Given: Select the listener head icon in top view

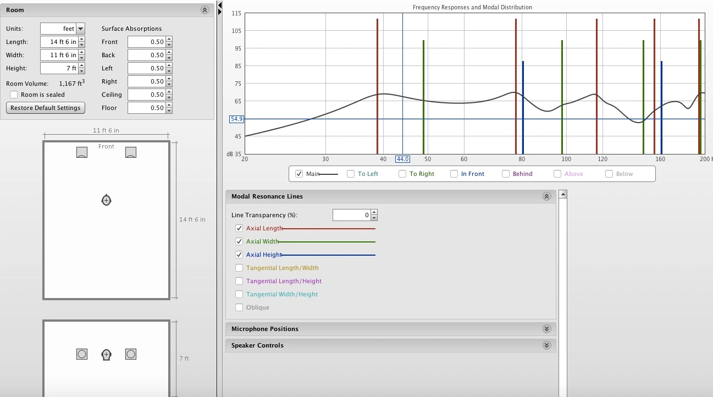Looking at the screenshot, I should (x=106, y=200).
